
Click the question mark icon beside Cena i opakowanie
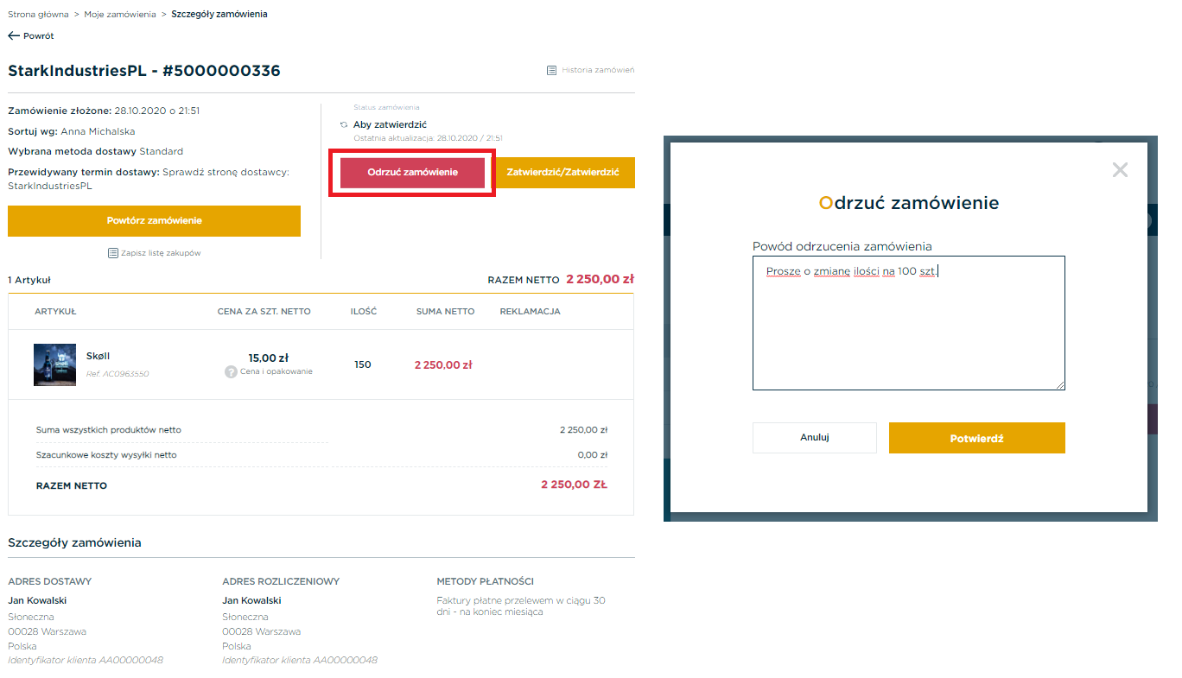click(x=231, y=371)
